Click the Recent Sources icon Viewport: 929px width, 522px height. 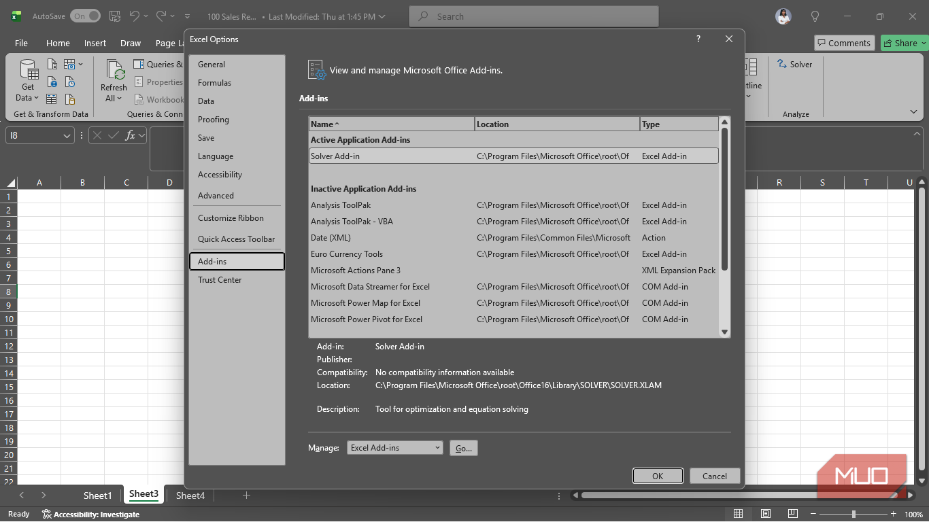tap(70, 82)
